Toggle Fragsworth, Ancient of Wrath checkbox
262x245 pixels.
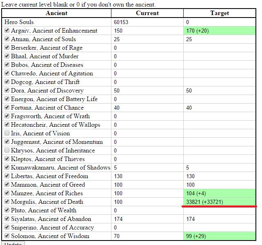click(7, 116)
